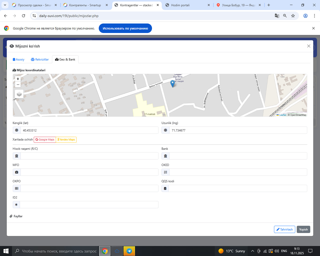Focus the Hisob raqami (R/C) field
The width and height of the screenshot is (320, 256).
89,156
